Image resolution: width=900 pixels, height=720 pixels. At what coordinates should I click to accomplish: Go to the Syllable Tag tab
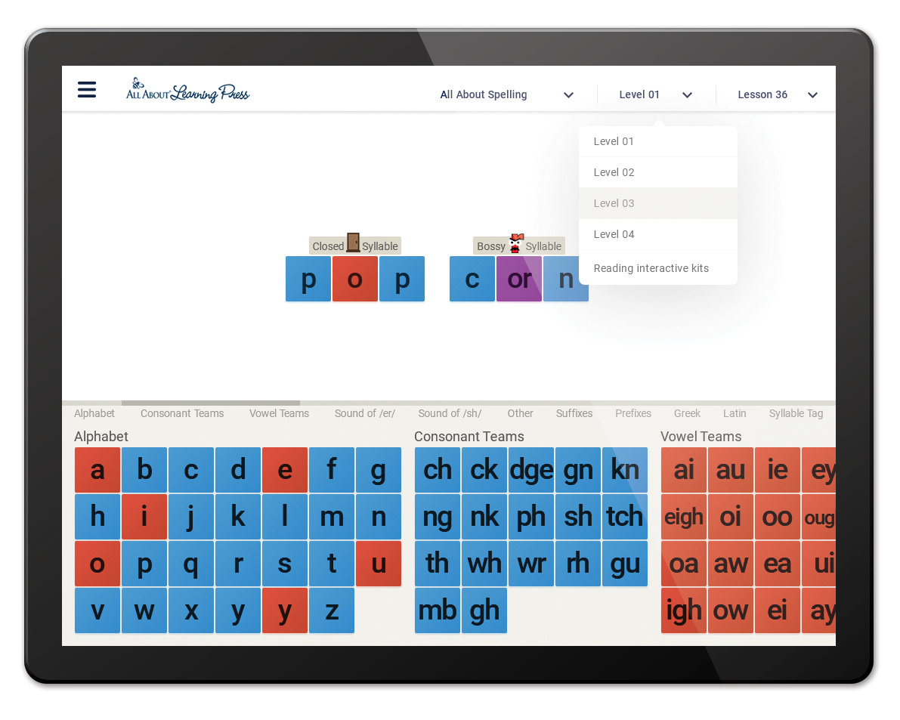click(796, 413)
